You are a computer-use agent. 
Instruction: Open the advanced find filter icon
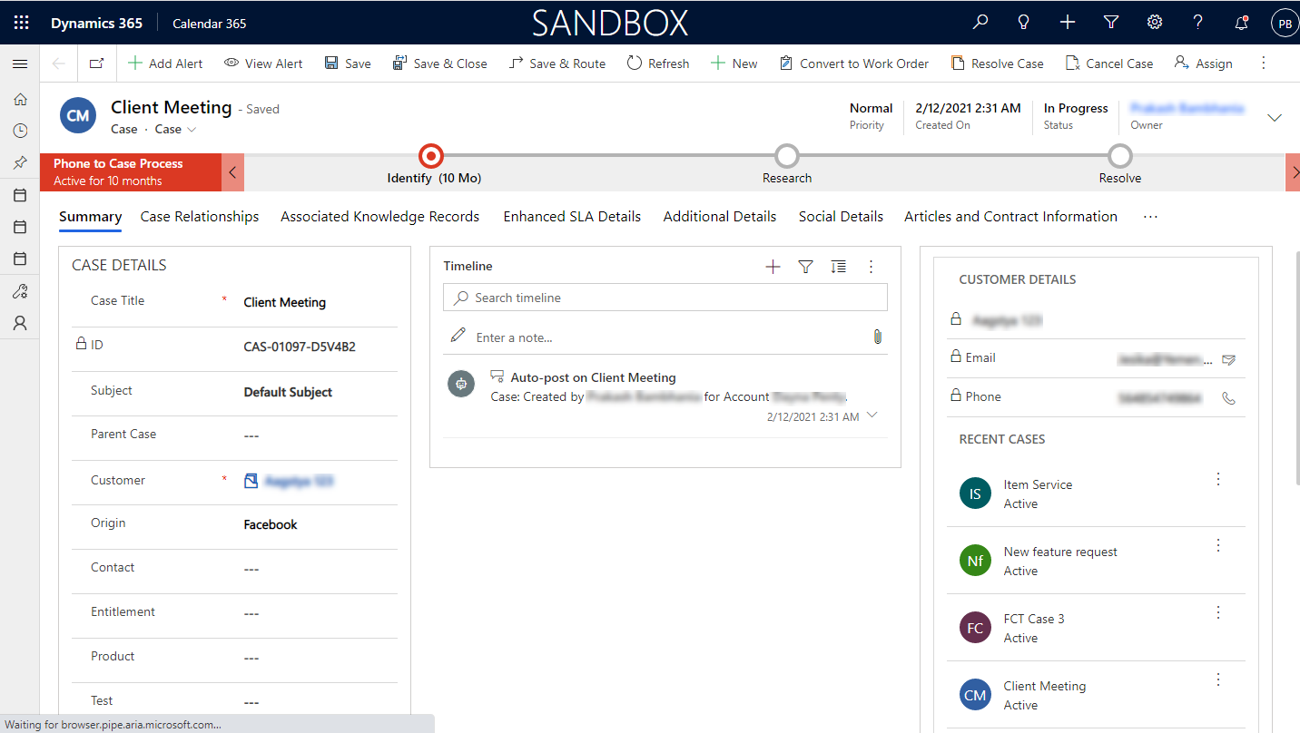(1110, 23)
